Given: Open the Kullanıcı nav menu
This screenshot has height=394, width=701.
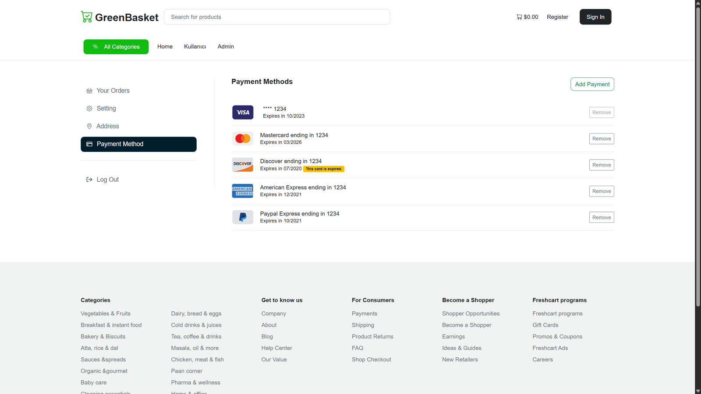Looking at the screenshot, I should click(195, 46).
